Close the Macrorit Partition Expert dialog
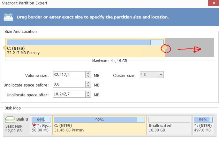The width and height of the screenshot is (219, 142). tap(214, 3)
